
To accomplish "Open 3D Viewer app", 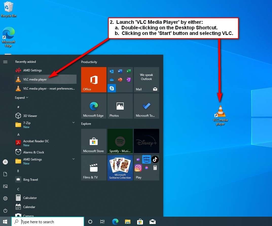I will click(45, 116).
